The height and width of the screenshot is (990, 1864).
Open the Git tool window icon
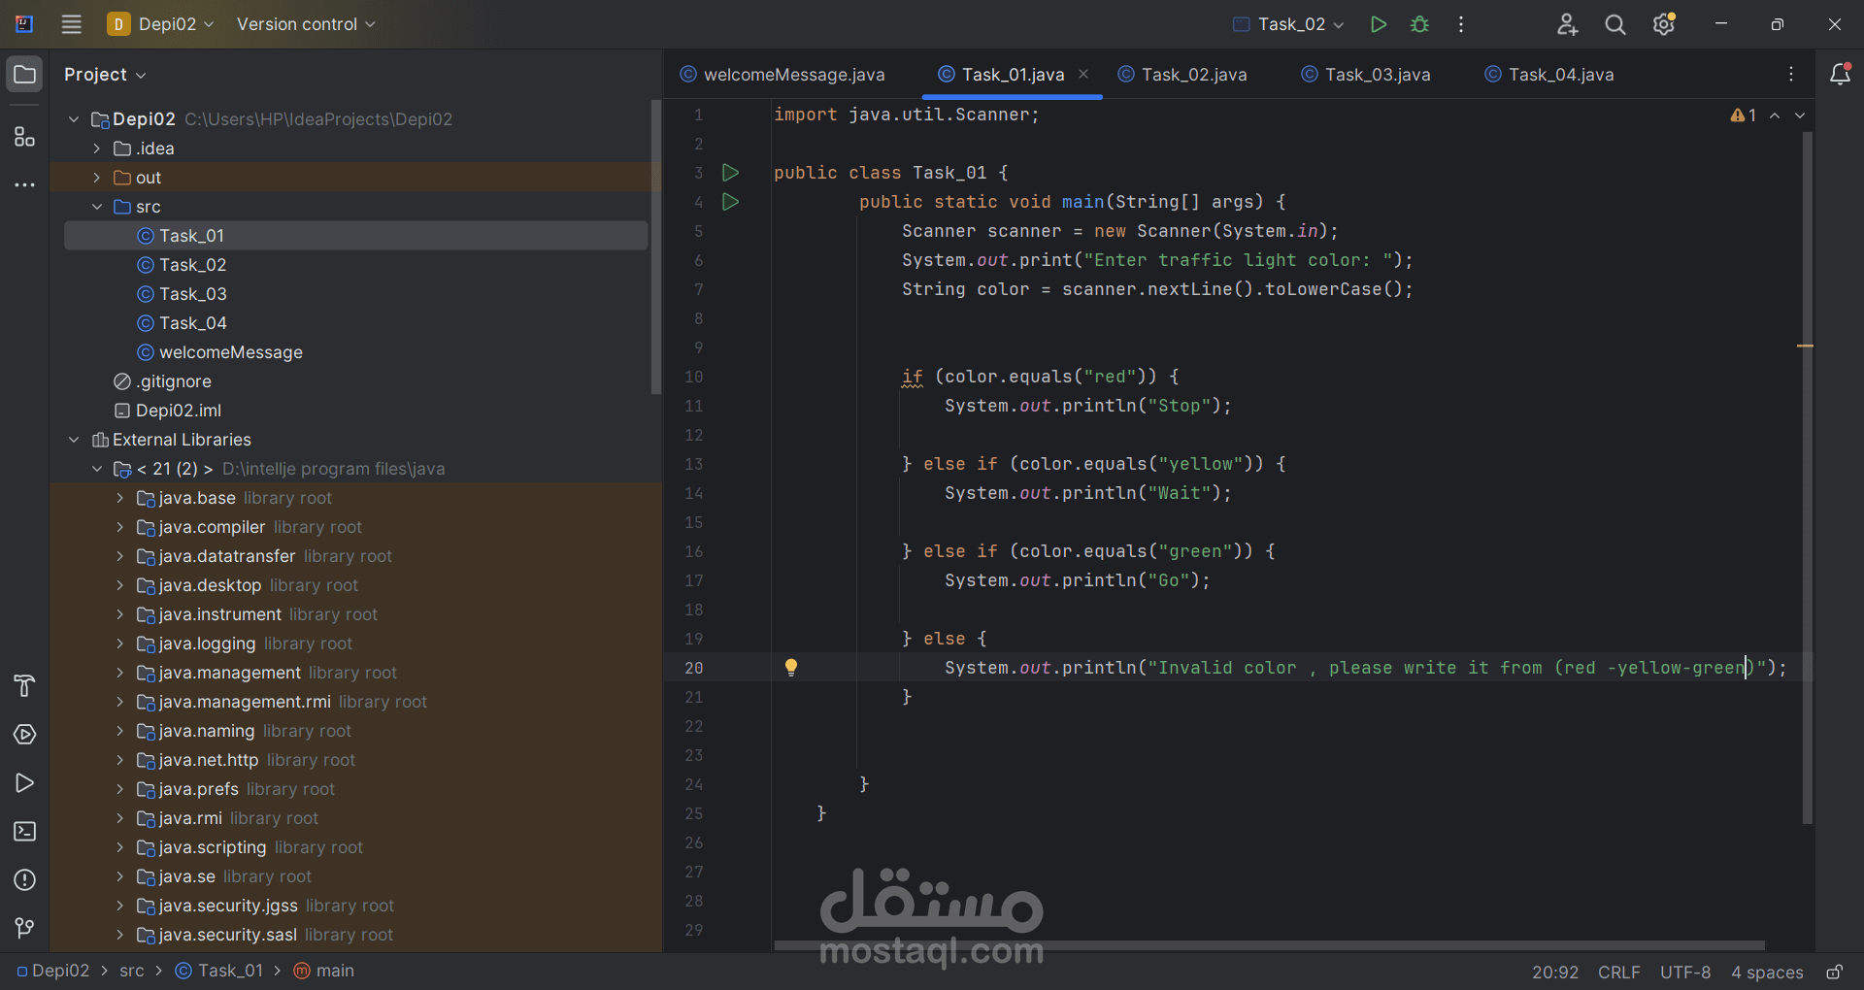[x=24, y=929]
